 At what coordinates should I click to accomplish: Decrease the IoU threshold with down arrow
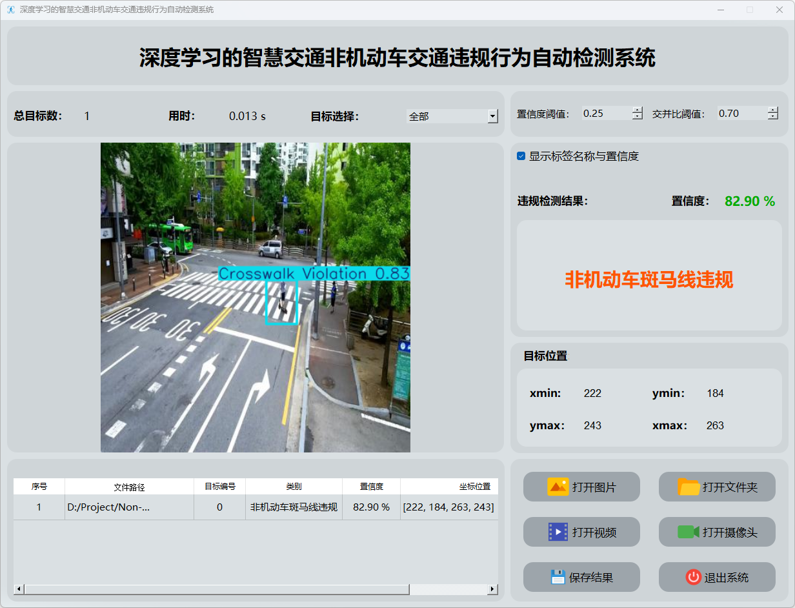(x=772, y=117)
